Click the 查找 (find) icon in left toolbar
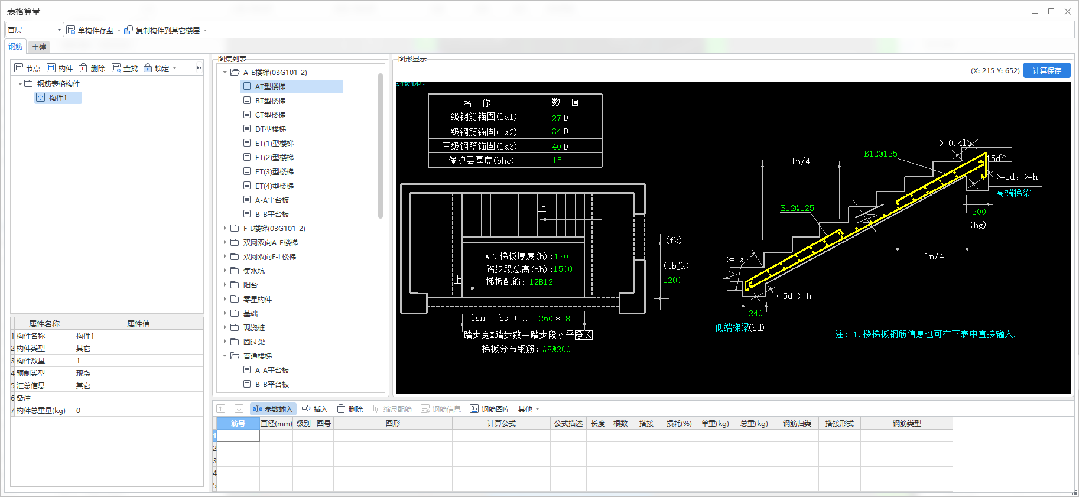The image size is (1079, 497). [x=116, y=68]
